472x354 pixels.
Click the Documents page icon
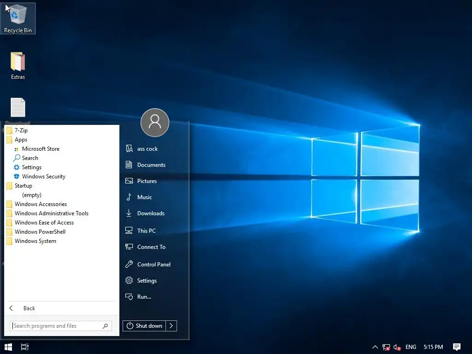(129, 165)
